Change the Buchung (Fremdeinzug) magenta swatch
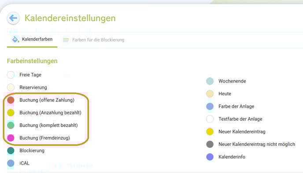Viewport: 303px width, 173px height. pyautogui.click(x=11, y=138)
